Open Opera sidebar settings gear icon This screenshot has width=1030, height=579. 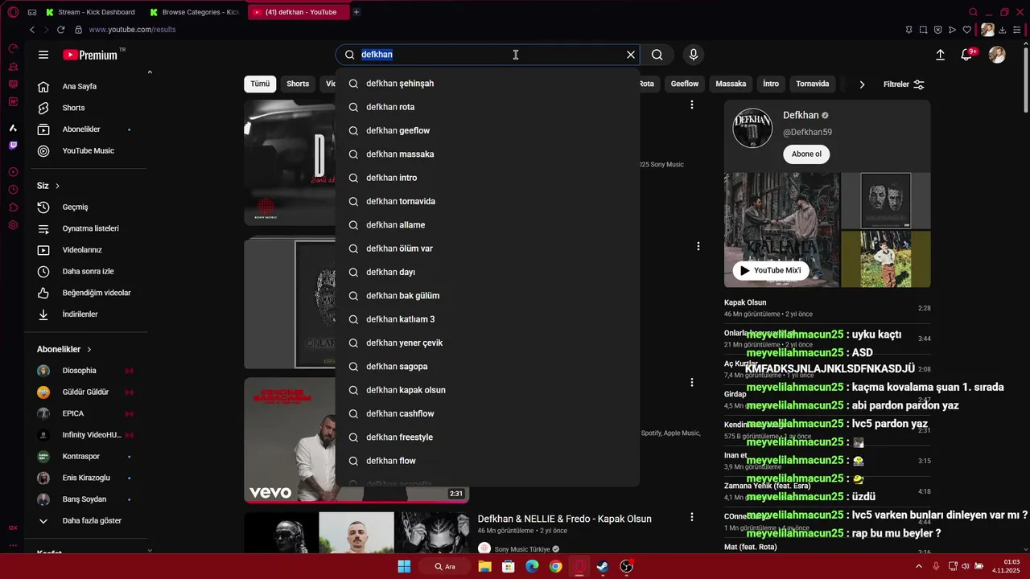click(13, 225)
